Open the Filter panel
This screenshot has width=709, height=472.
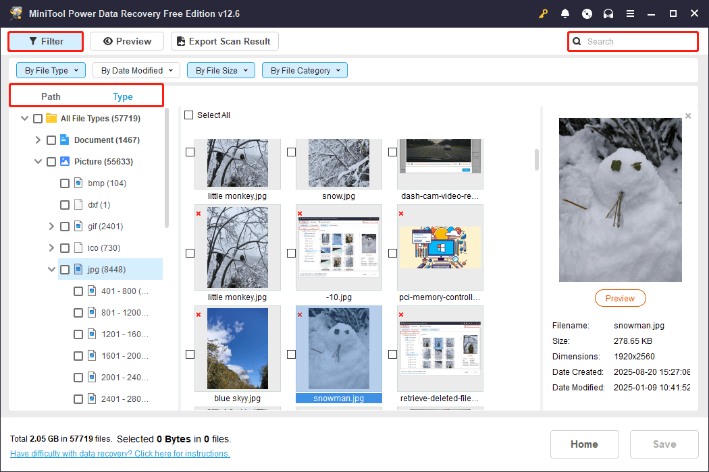[x=45, y=41]
